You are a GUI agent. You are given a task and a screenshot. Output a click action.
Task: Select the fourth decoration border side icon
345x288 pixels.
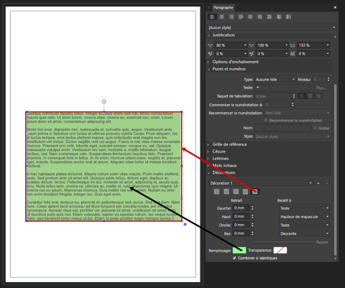[x=245, y=192]
